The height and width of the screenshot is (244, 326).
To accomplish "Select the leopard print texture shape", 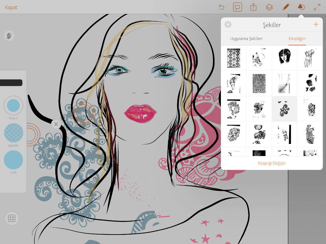I will (259, 83).
